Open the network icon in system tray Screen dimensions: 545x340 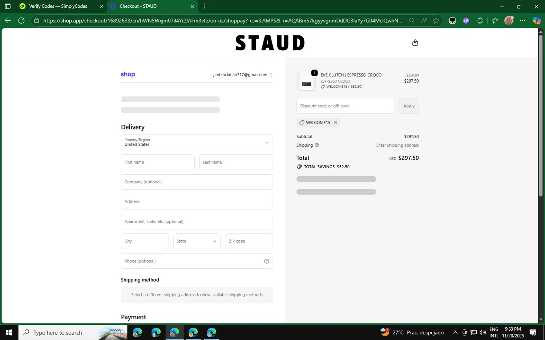click(473, 332)
